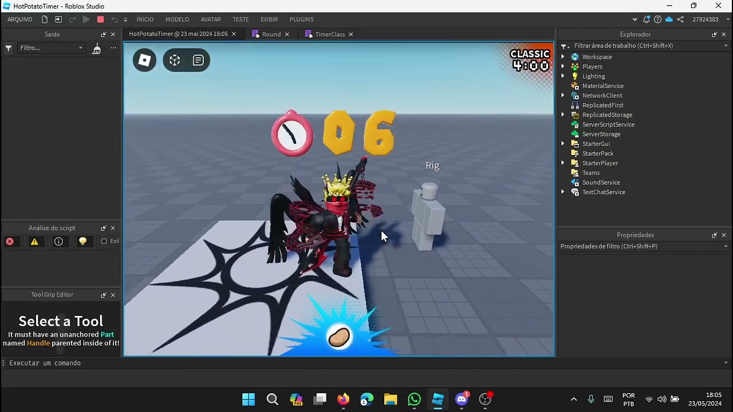Enable the Exibir checkbox in script analysis
The width and height of the screenshot is (733, 412).
[x=104, y=241]
